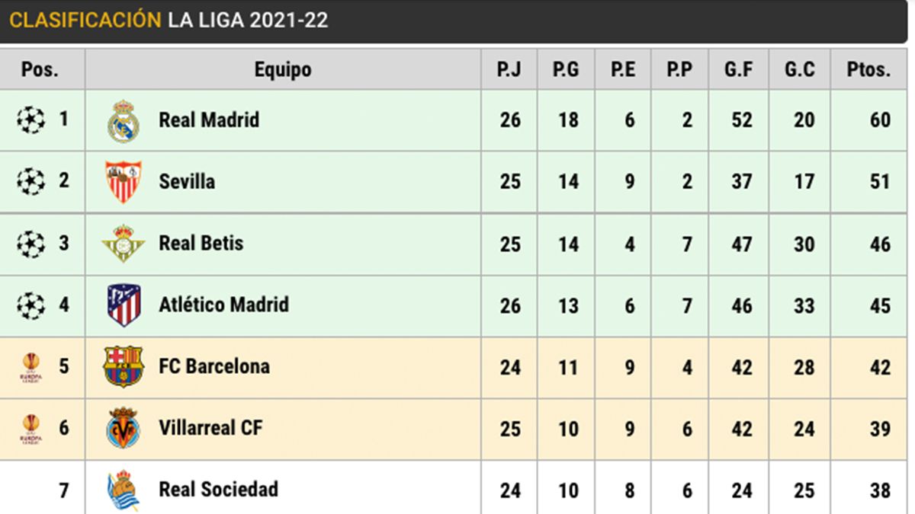Image resolution: width=915 pixels, height=514 pixels.
Task: Click Champions League icon beside position 1
Action: [x=31, y=120]
